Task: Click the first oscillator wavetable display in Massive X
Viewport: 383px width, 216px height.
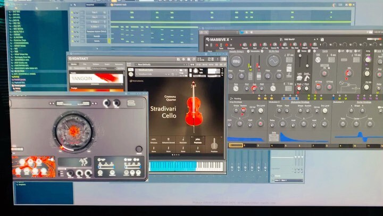Action: pyautogui.click(x=236, y=61)
